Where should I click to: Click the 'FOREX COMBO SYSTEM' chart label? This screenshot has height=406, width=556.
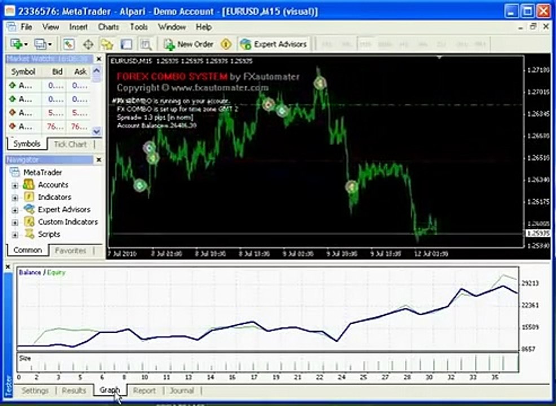pyautogui.click(x=172, y=77)
